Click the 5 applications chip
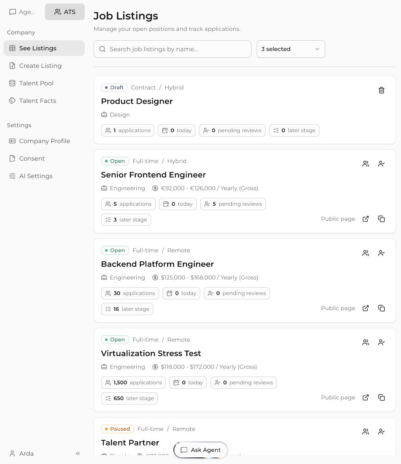401x464 pixels. 128,204
